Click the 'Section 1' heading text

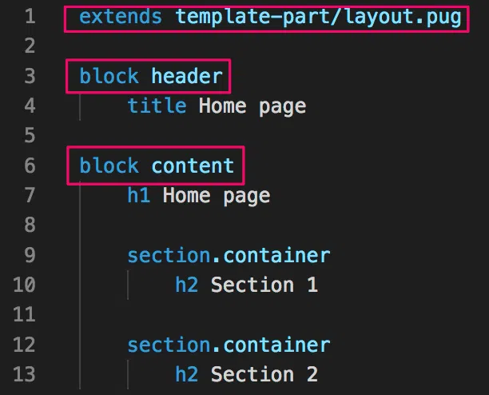coord(264,284)
